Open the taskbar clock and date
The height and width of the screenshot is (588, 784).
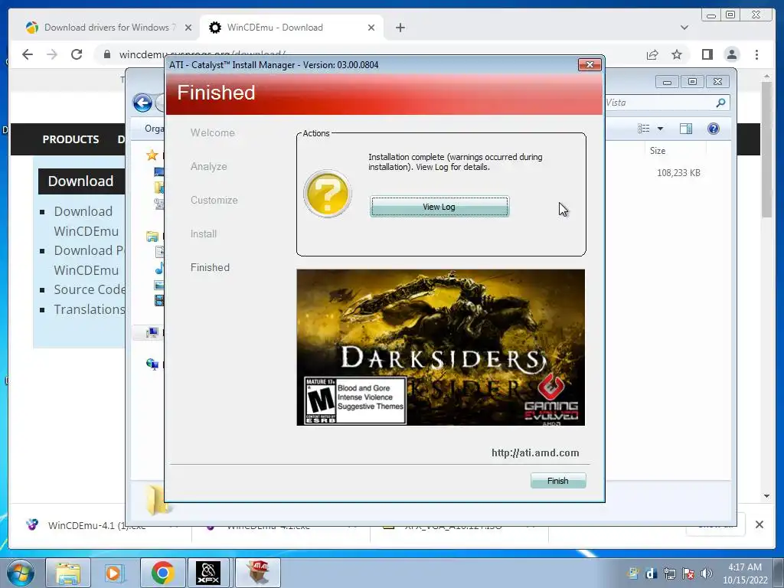[x=745, y=573]
